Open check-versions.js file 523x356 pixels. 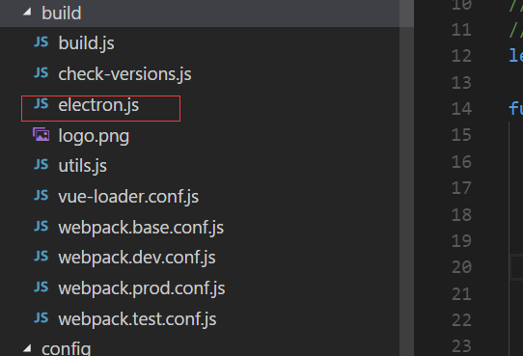(x=124, y=74)
